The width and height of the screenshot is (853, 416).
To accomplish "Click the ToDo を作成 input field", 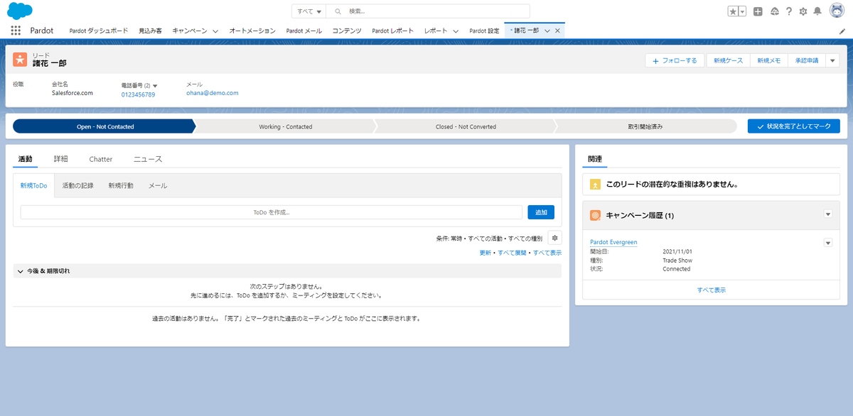I will 272,212.
